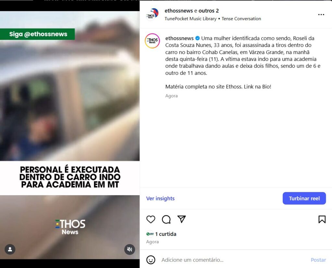Open the three-dots more options menu

[321, 15]
